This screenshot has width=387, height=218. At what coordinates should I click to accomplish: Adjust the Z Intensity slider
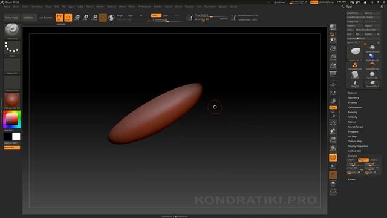pyautogui.click(x=168, y=20)
